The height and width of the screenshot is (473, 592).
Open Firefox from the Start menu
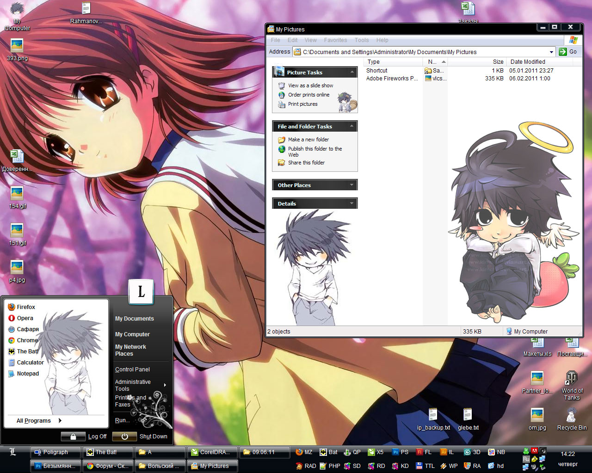click(21, 307)
